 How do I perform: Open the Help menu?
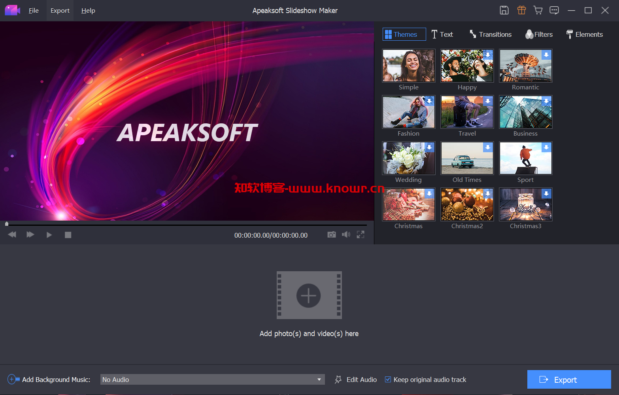pos(88,10)
